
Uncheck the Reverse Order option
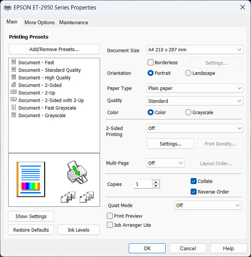click(x=194, y=192)
